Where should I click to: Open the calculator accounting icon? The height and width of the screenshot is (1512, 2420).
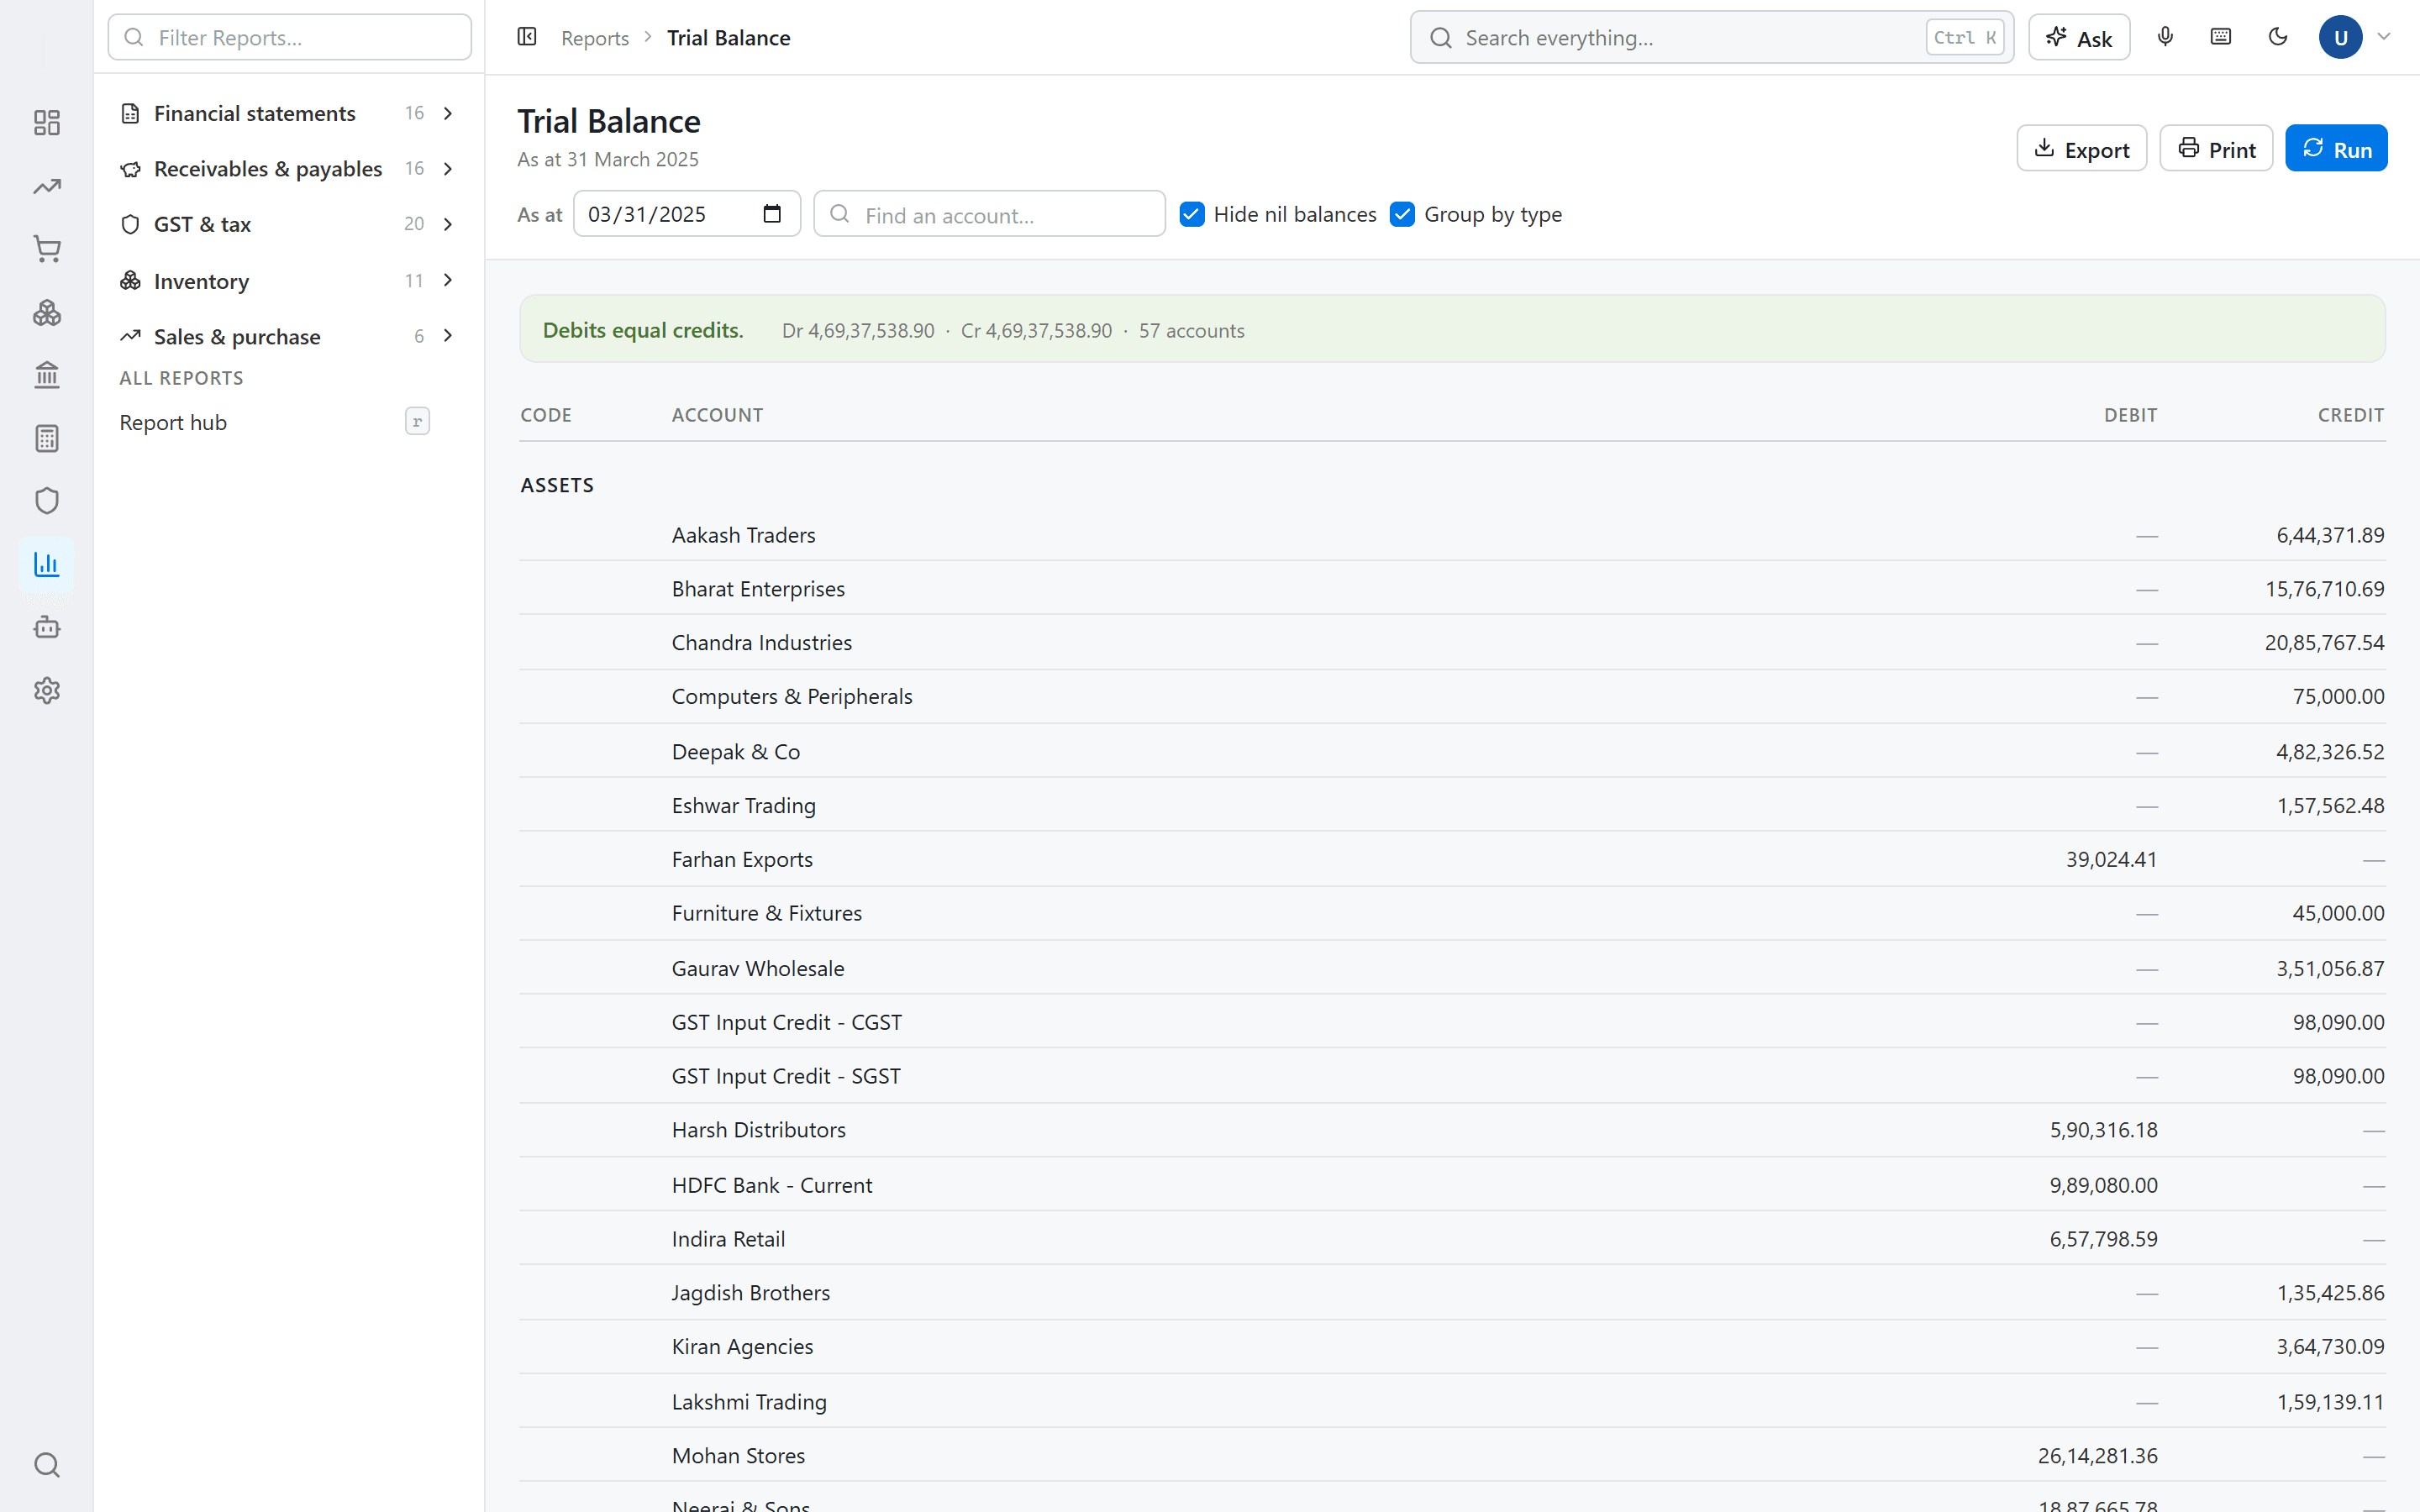coord(47,438)
